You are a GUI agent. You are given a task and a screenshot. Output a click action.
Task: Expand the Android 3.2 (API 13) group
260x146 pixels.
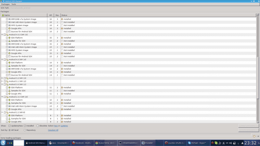point(2,78)
